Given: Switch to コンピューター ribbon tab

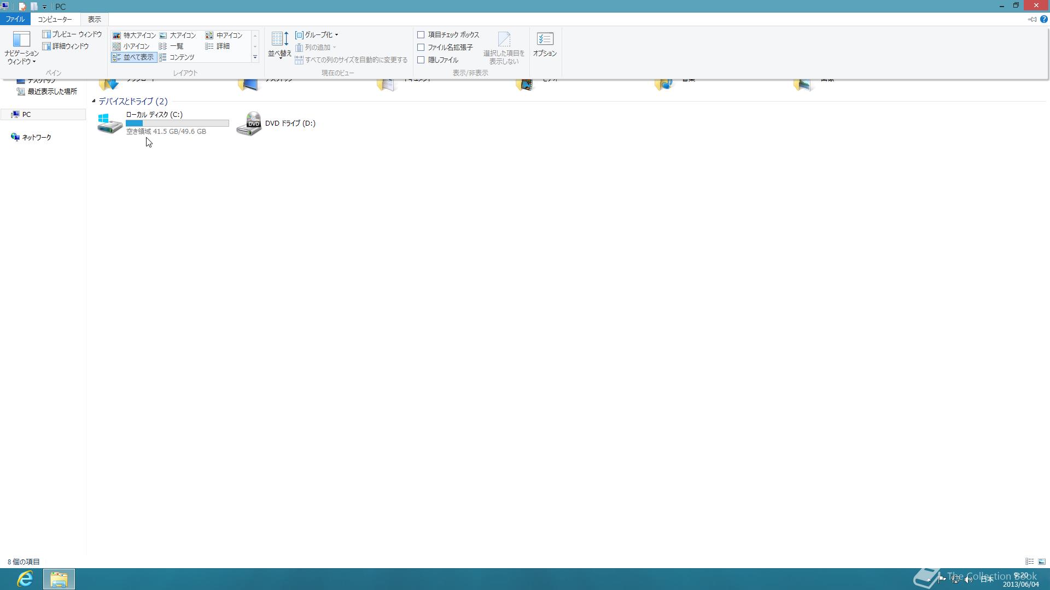Looking at the screenshot, I should pyautogui.click(x=55, y=19).
